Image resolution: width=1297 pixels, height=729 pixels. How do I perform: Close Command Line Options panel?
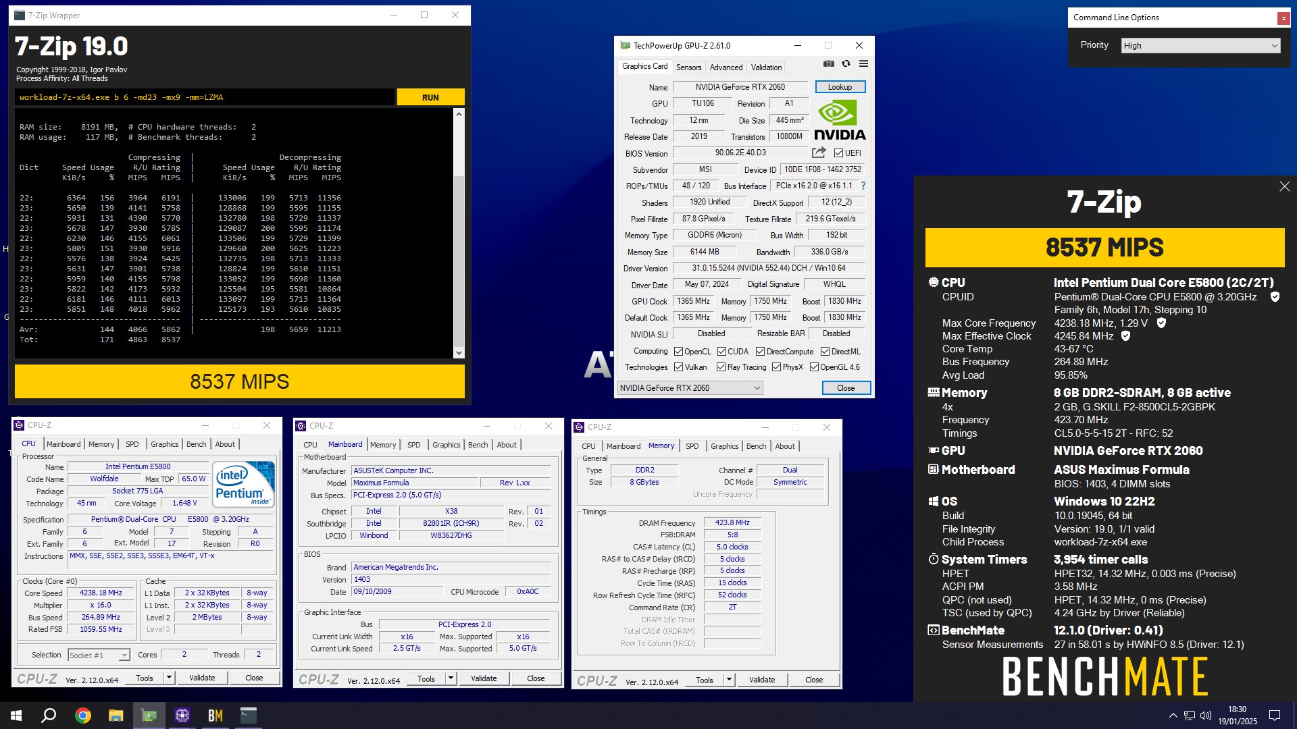pos(1283,18)
